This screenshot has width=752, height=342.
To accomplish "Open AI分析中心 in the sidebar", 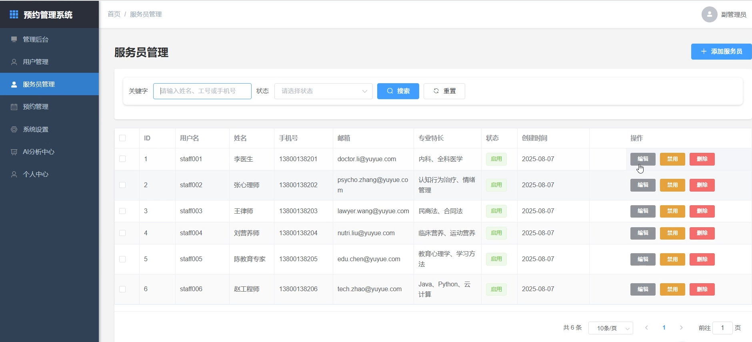I will [49, 152].
